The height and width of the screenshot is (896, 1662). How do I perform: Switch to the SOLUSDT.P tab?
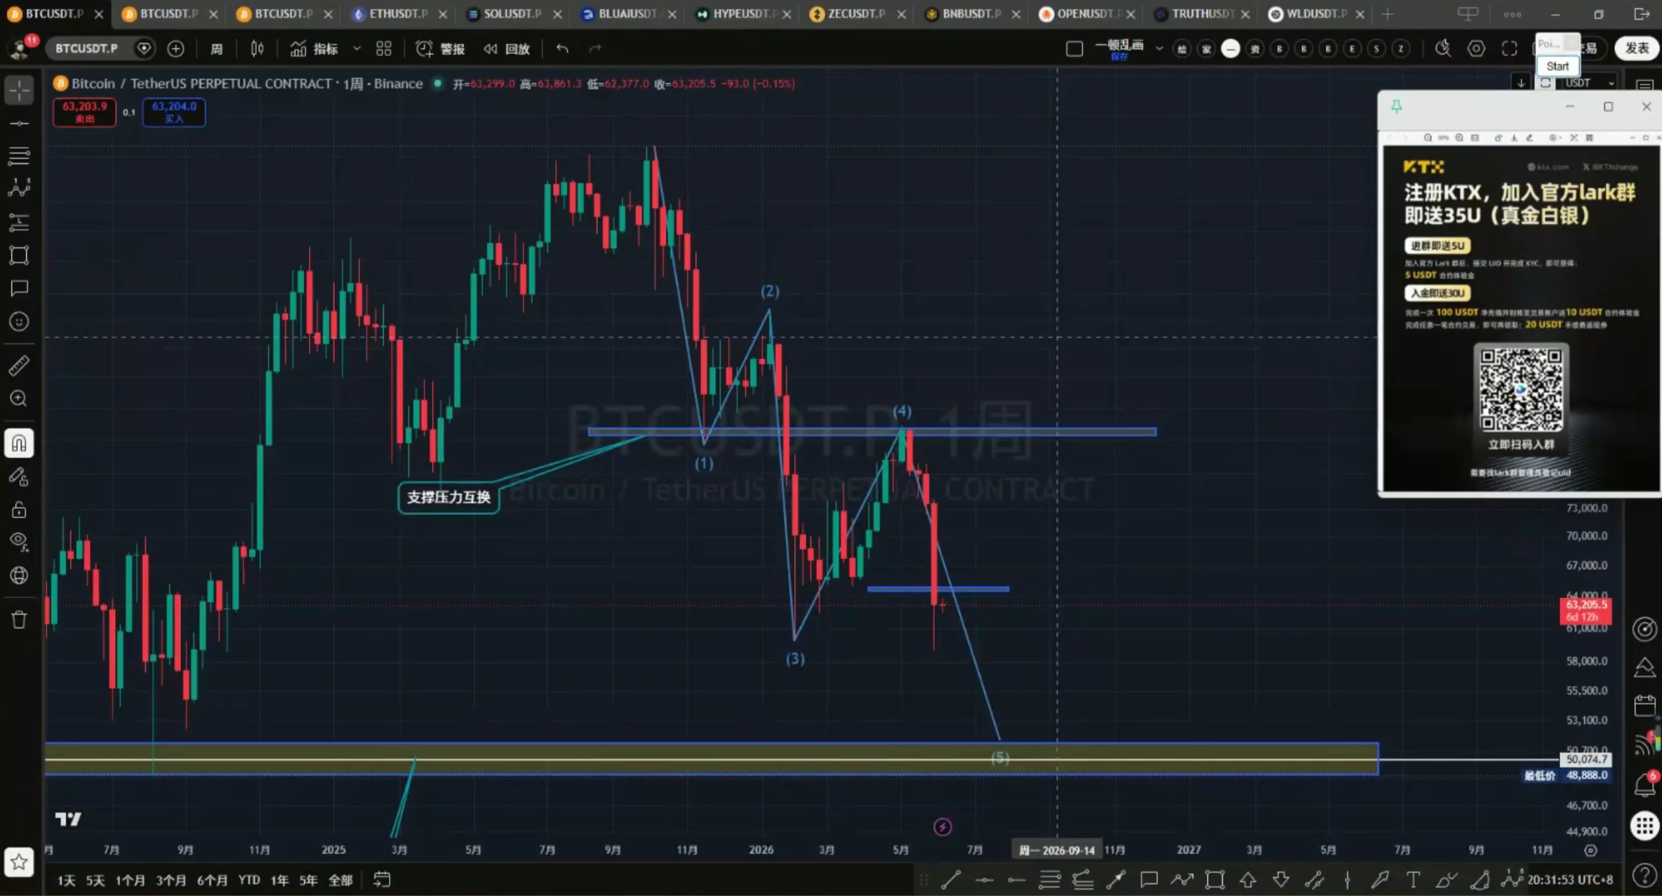pyautogui.click(x=512, y=13)
